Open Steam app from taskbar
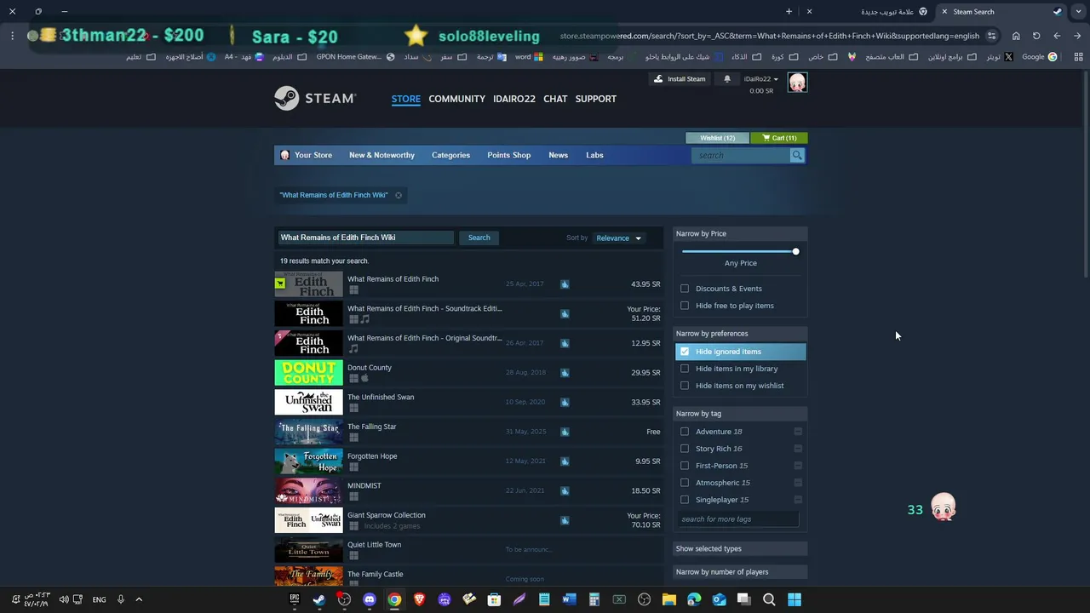1090x613 pixels. (318, 599)
